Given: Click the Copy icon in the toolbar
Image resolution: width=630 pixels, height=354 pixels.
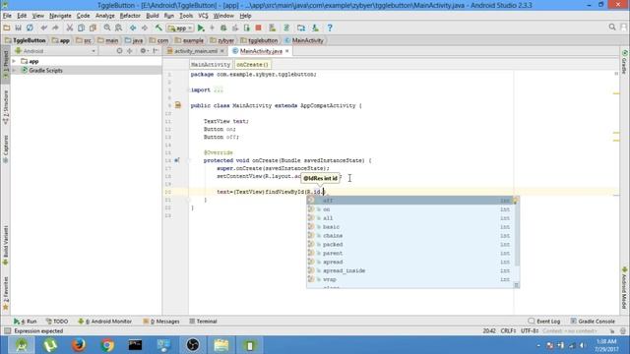Looking at the screenshot, I should click(x=81, y=28).
